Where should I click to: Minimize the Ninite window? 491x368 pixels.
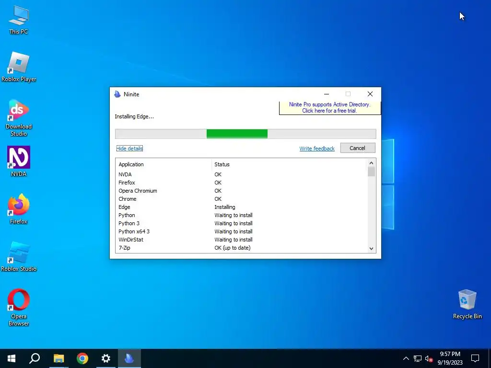[326, 94]
